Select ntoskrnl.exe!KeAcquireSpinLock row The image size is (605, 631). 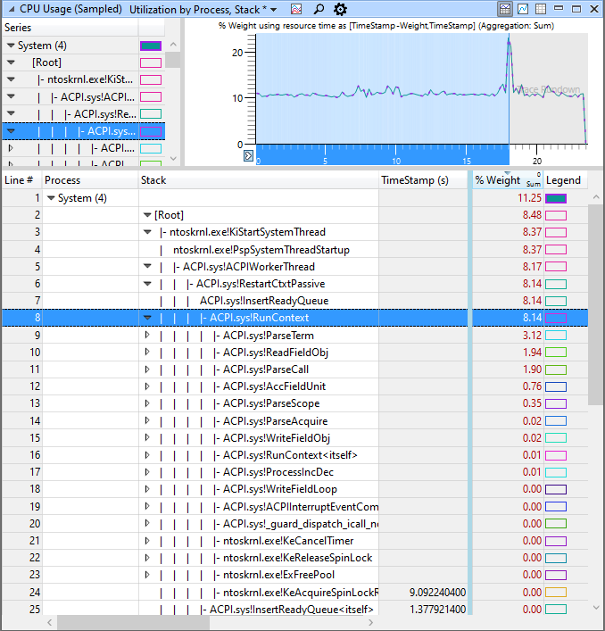(x=294, y=593)
